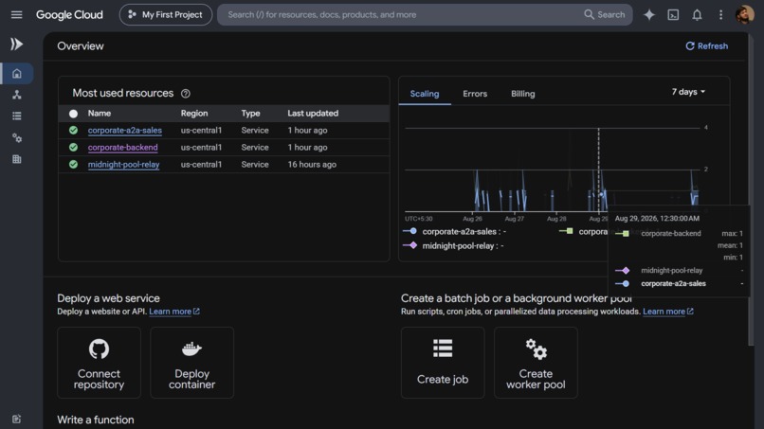Sort by the Type column header
764x429 pixels.
250,113
